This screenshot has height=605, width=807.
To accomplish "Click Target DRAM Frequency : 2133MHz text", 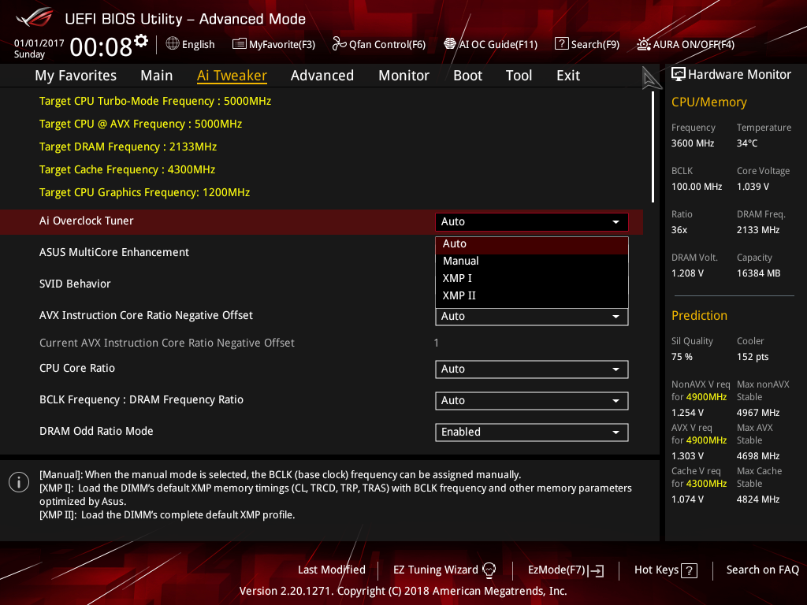I will pos(128,147).
